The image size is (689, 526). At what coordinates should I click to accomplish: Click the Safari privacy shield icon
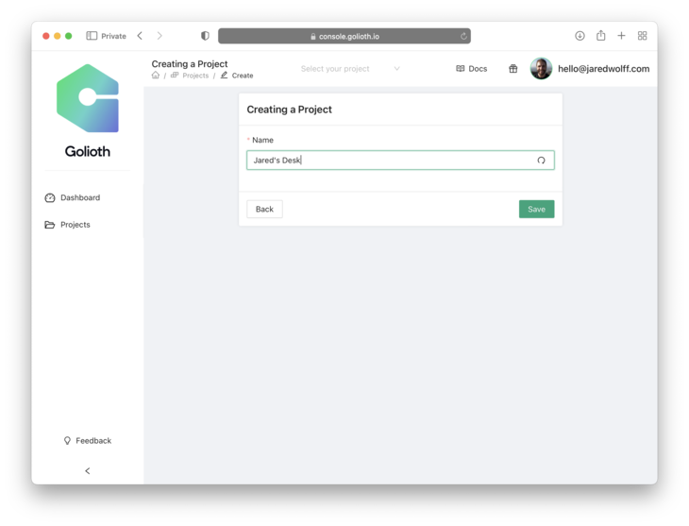coord(205,36)
